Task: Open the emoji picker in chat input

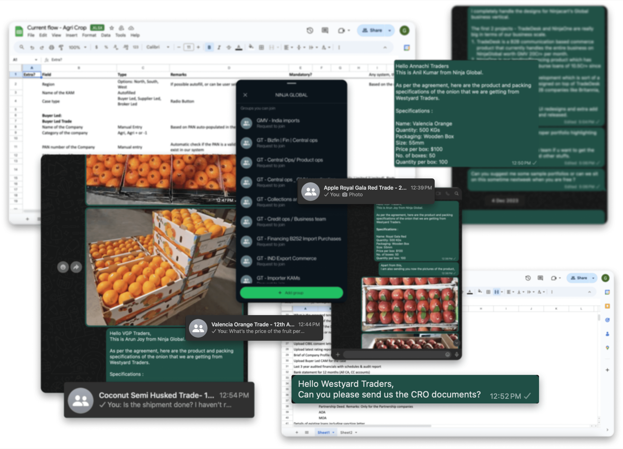Action: [x=447, y=354]
